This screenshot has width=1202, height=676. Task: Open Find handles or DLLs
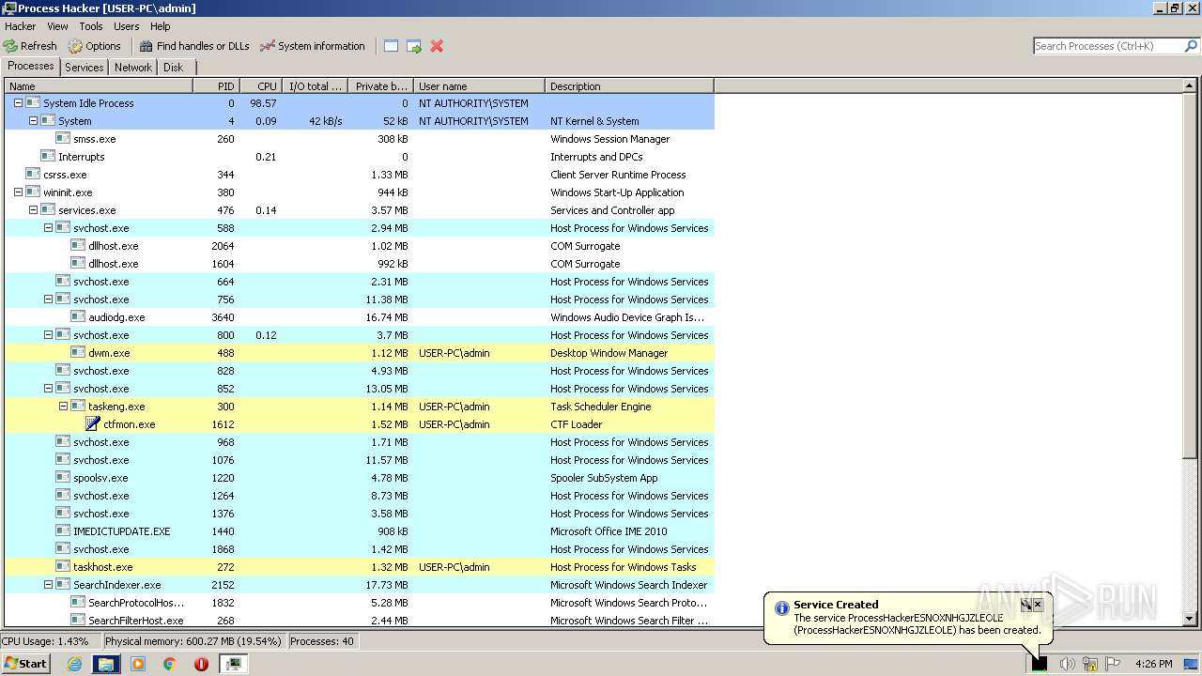(x=194, y=46)
